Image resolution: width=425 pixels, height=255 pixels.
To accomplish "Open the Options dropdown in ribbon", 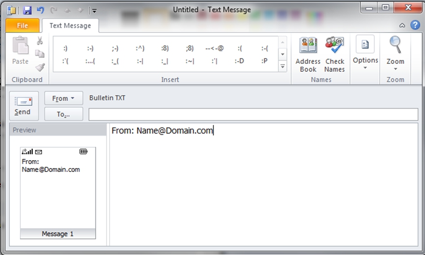I will [365, 53].
